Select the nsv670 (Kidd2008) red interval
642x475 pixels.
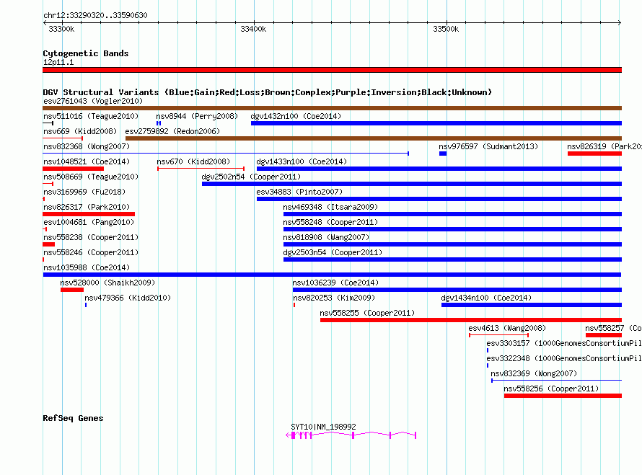[x=201, y=169]
